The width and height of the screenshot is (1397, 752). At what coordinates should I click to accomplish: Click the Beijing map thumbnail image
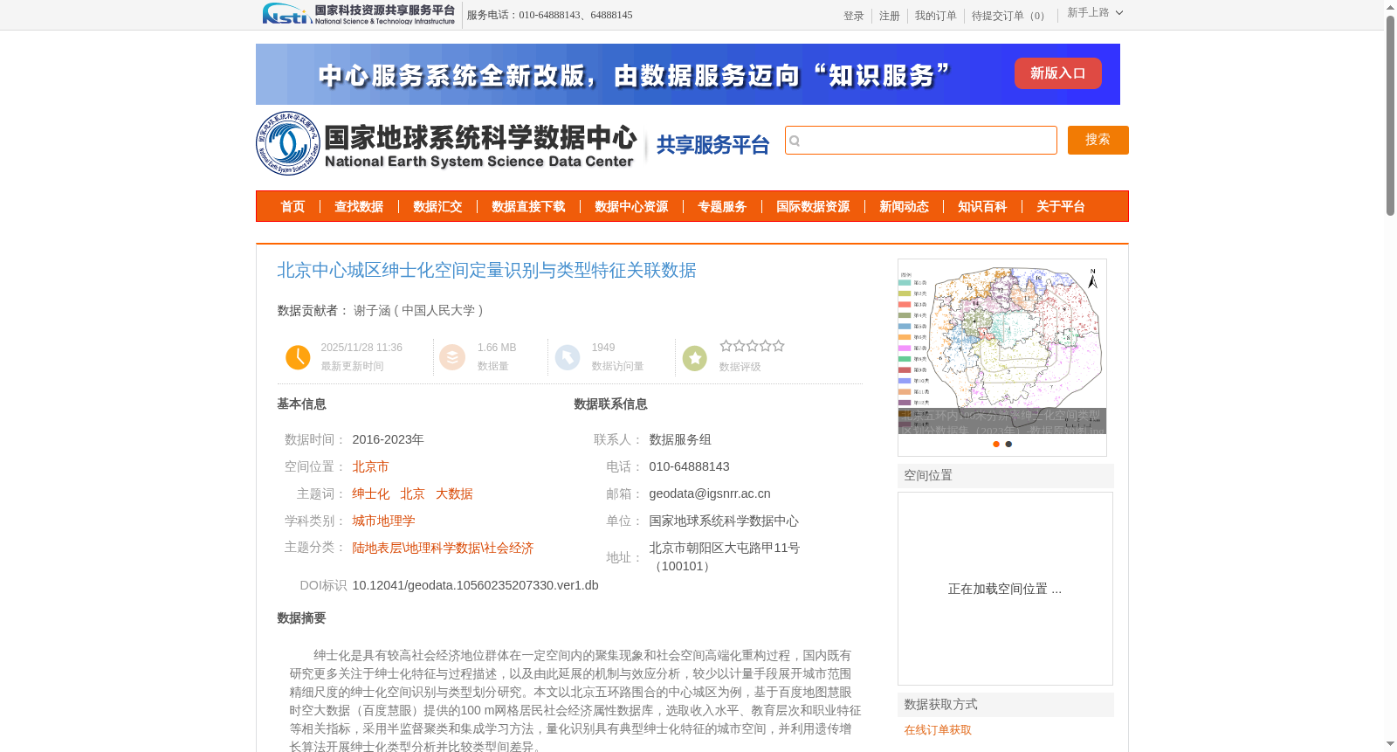(1002, 347)
